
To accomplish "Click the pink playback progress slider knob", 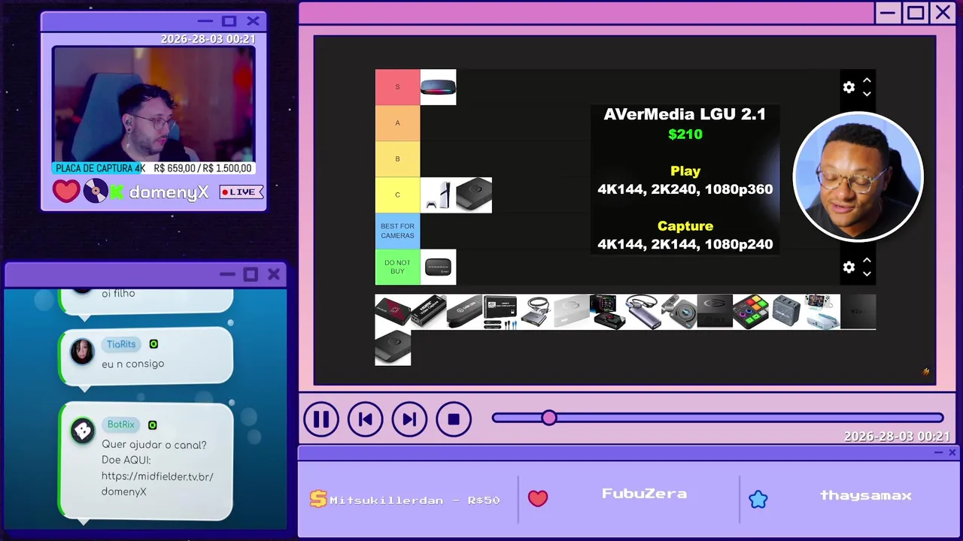I will point(549,418).
